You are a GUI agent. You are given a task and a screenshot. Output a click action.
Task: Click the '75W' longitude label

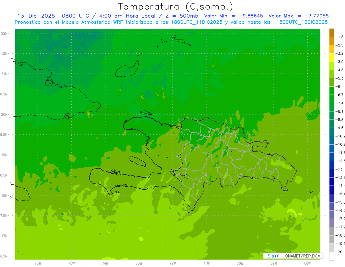(72, 263)
